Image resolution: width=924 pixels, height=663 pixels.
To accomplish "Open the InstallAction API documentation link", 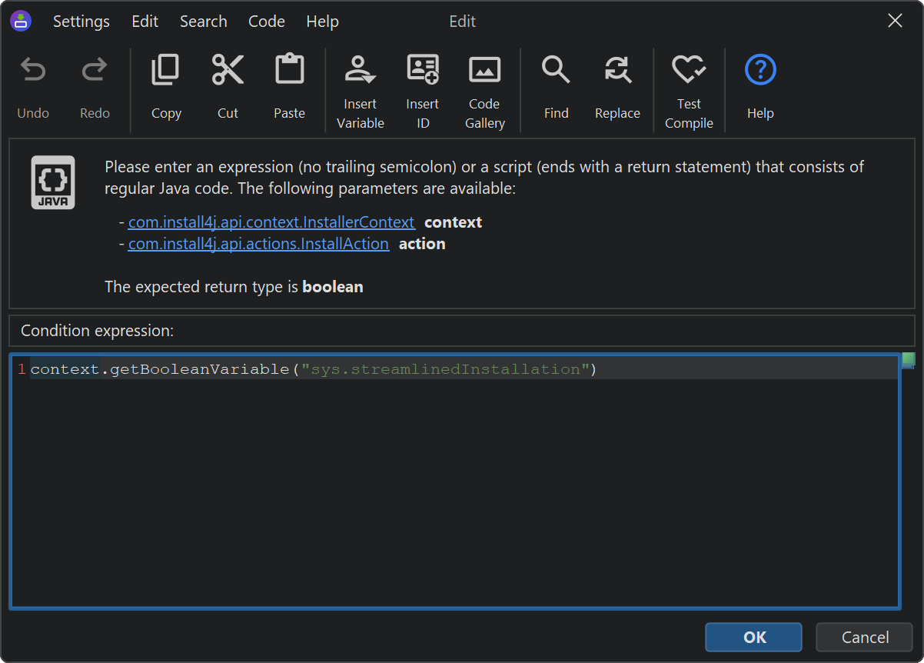I will 258,244.
